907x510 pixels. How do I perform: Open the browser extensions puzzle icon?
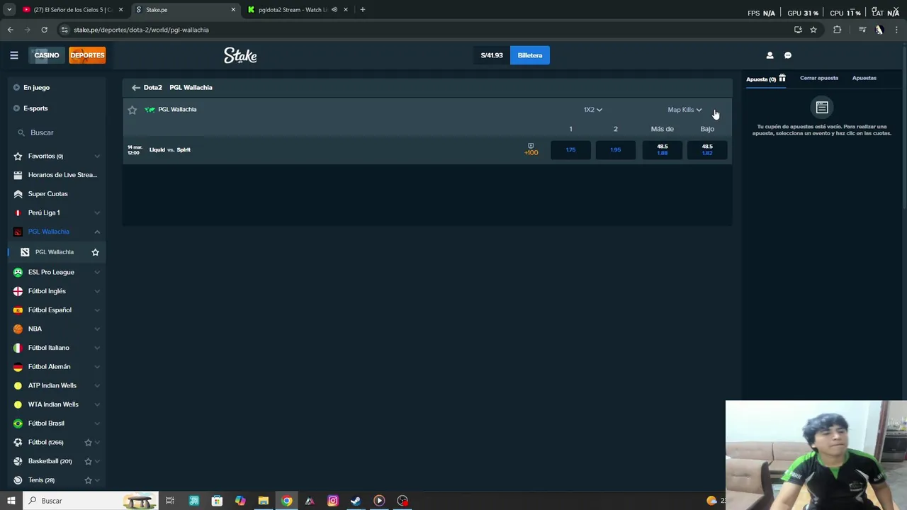point(837,30)
